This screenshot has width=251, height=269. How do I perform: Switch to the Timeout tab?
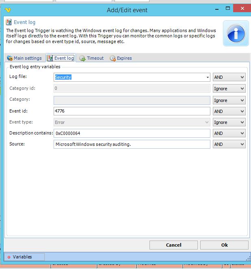(91, 58)
